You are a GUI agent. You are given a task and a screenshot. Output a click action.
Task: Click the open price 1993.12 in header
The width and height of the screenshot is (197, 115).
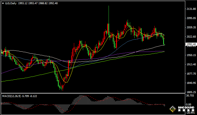[22, 3]
